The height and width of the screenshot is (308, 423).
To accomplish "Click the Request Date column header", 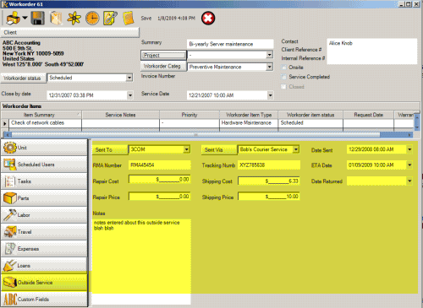I will tap(368, 115).
